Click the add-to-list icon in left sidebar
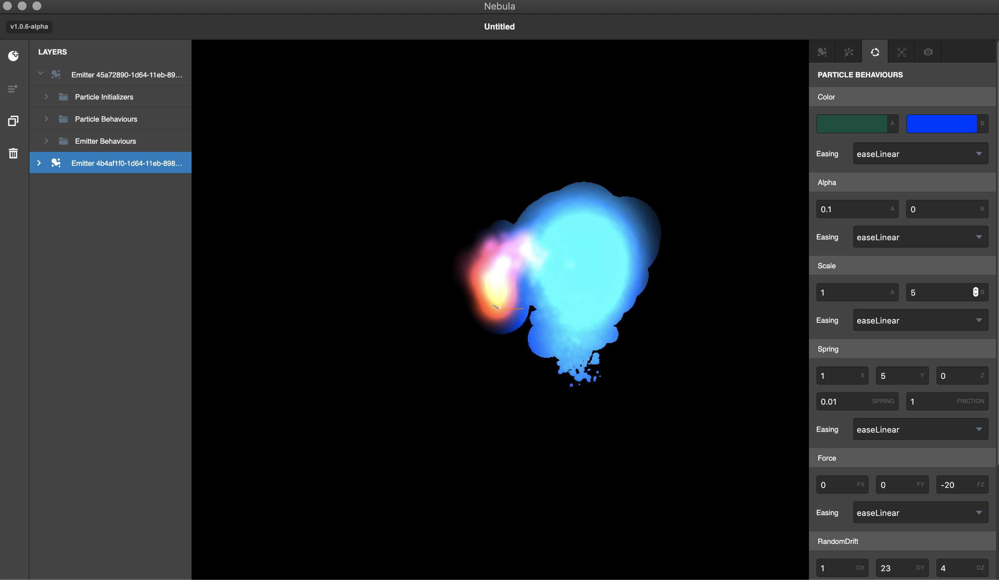Image resolution: width=999 pixels, height=580 pixels. coord(13,89)
